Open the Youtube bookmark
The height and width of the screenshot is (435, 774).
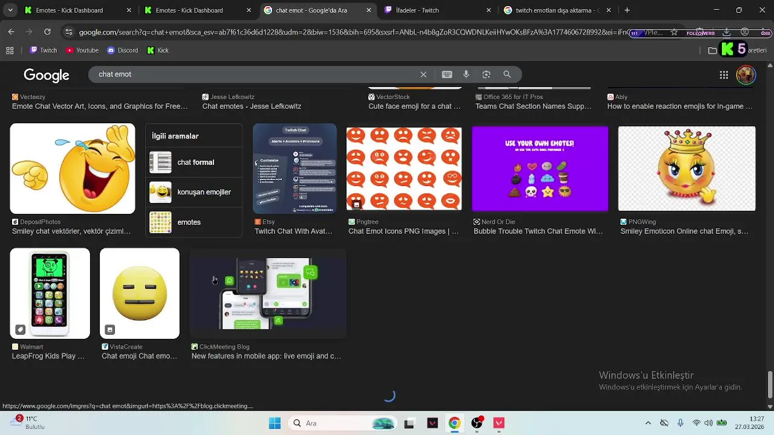tap(82, 51)
